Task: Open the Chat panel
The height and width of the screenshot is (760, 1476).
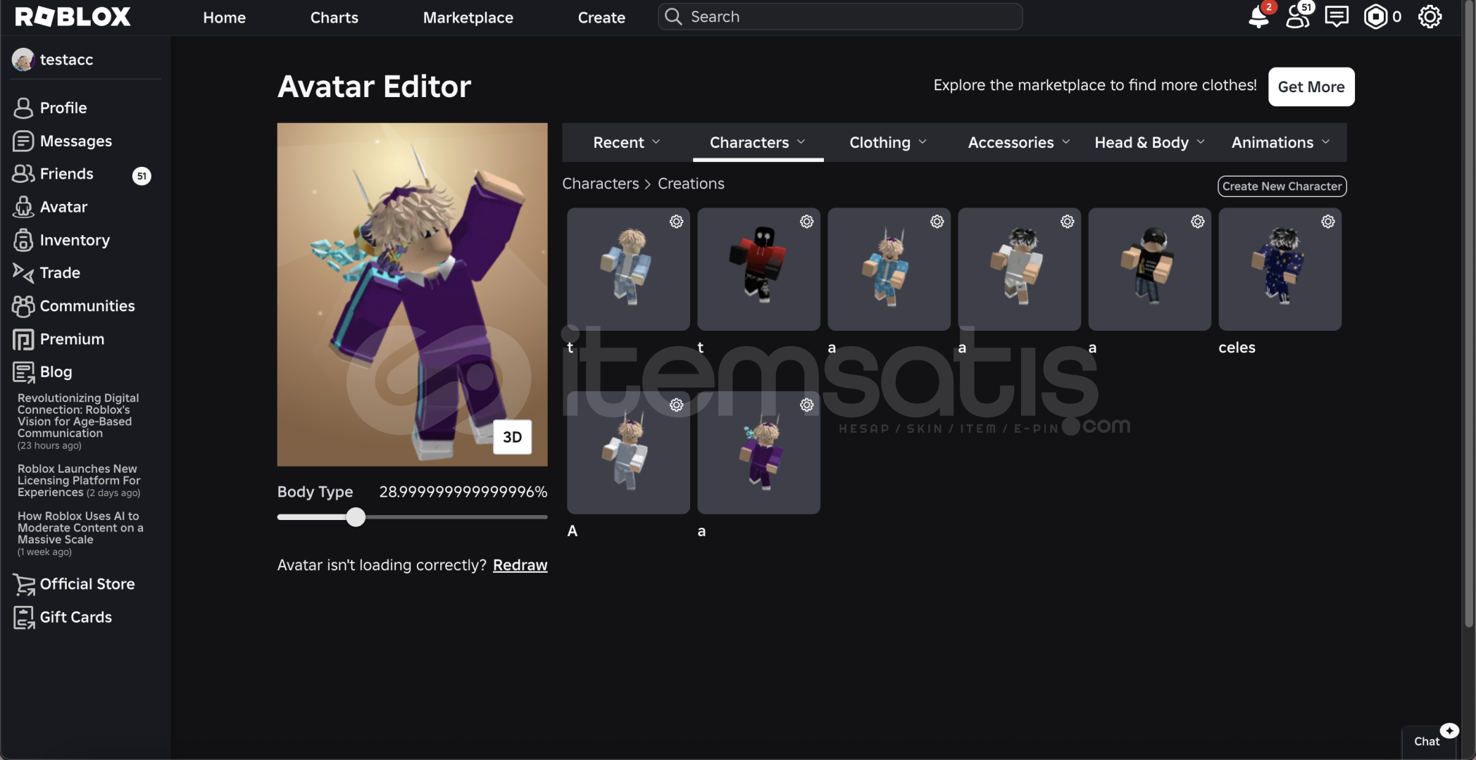Action: [1427, 742]
